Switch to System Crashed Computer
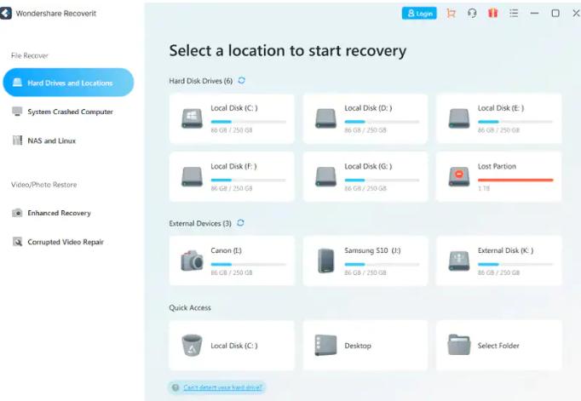 point(69,112)
